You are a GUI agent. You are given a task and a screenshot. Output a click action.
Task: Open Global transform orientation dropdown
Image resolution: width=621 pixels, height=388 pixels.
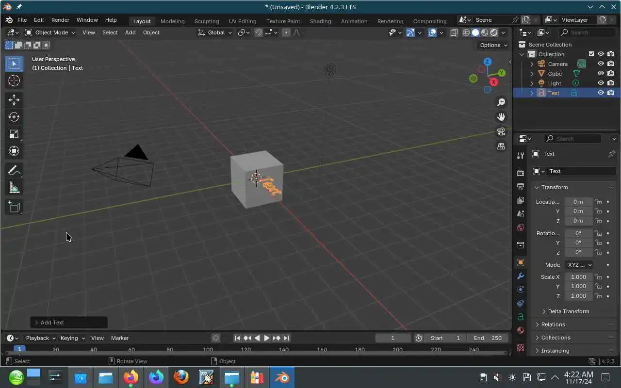pos(215,32)
